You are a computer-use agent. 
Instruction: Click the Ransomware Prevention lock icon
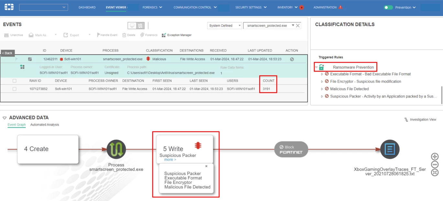(322, 67)
